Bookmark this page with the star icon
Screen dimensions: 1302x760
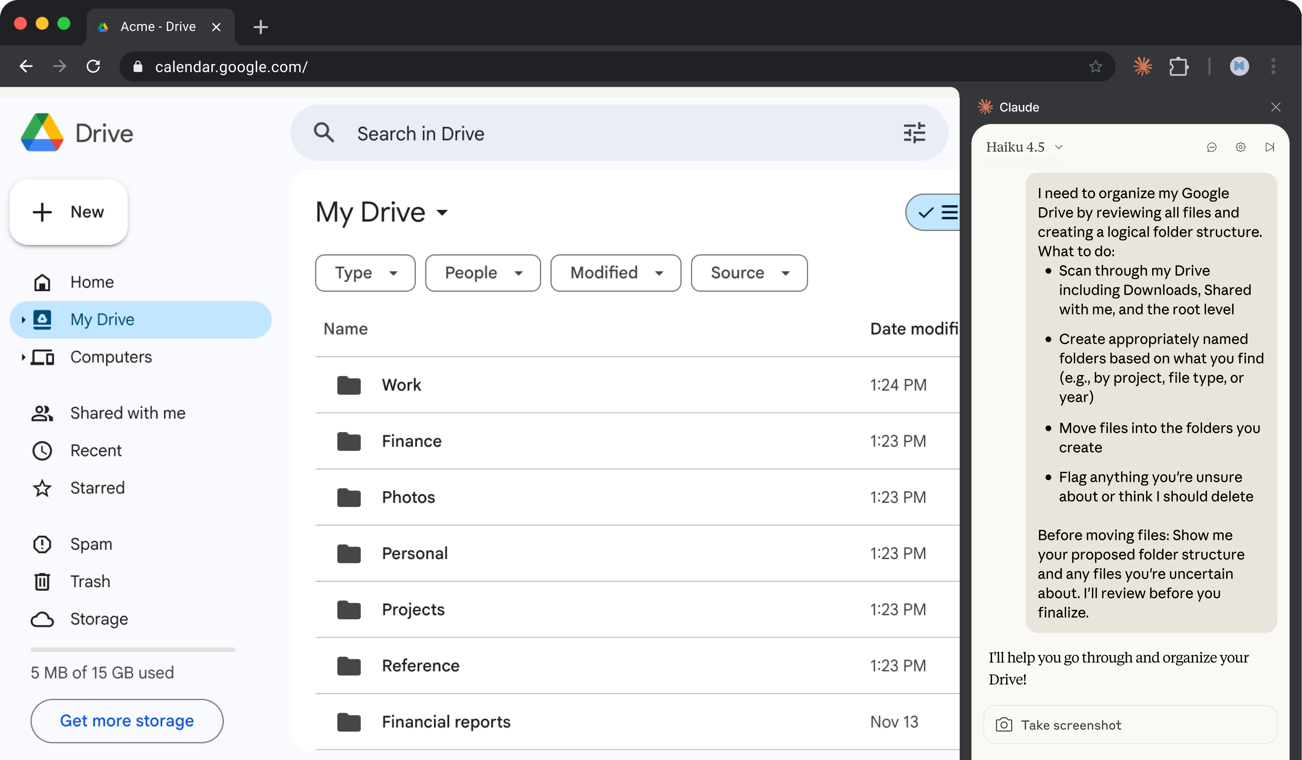point(1095,66)
